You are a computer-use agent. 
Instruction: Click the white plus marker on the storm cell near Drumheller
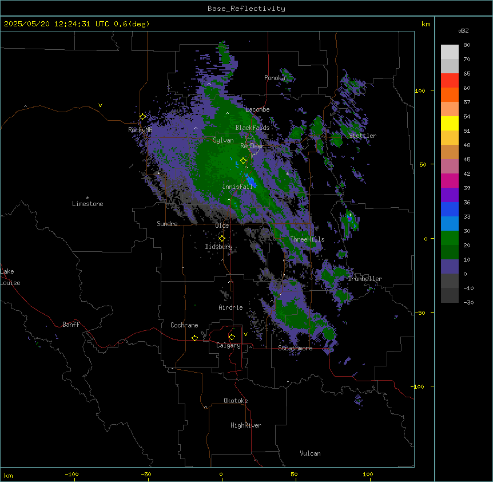350,215
